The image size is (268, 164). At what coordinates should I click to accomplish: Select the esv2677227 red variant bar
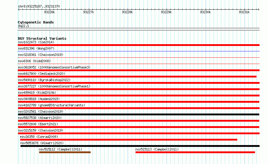pyautogui.click(x=139, y=89)
